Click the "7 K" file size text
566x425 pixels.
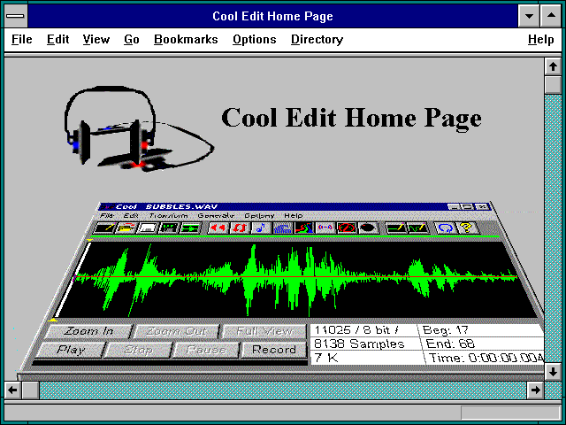pos(326,358)
